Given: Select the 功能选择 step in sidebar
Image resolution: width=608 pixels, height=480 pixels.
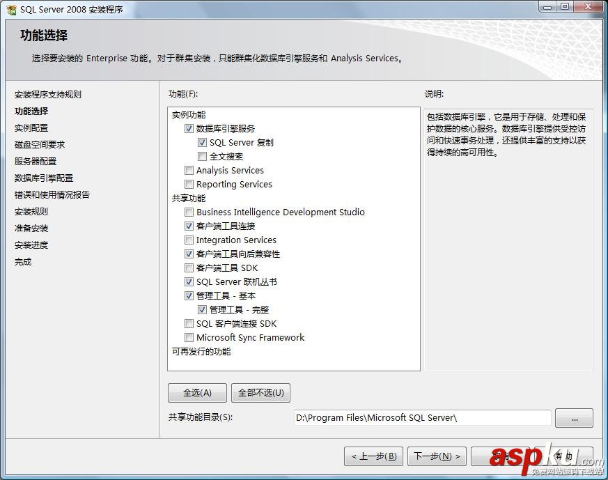Looking at the screenshot, I should (x=31, y=111).
